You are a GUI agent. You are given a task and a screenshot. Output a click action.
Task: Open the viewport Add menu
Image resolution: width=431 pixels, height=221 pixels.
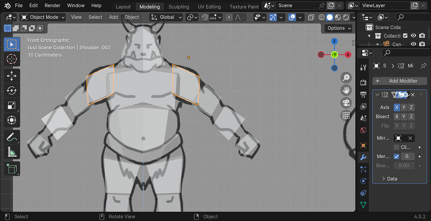[113, 17]
